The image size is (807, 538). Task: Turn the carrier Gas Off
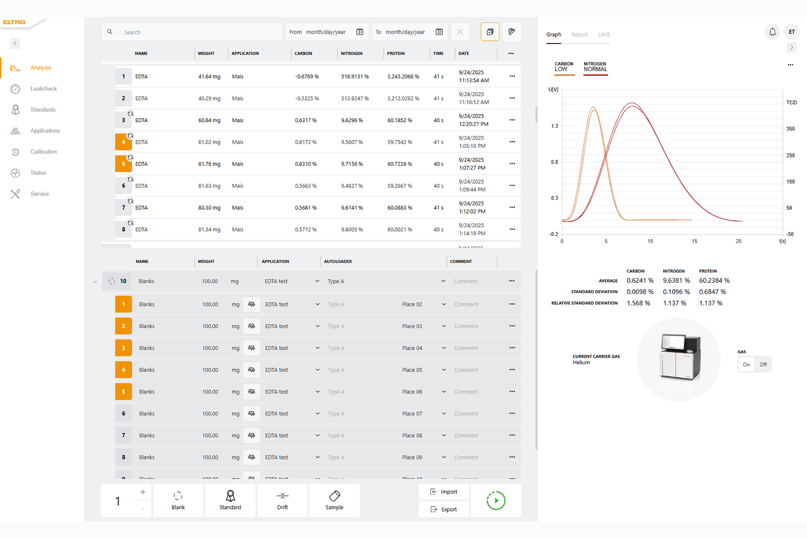763,364
